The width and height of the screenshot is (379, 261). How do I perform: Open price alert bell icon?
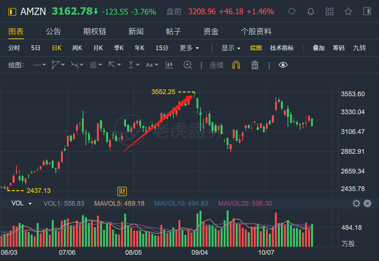coord(311,11)
